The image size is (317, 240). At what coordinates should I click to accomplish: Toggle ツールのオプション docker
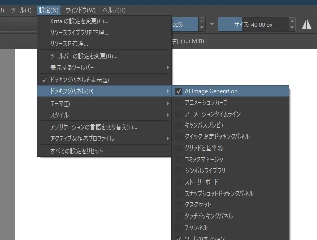point(230,238)
